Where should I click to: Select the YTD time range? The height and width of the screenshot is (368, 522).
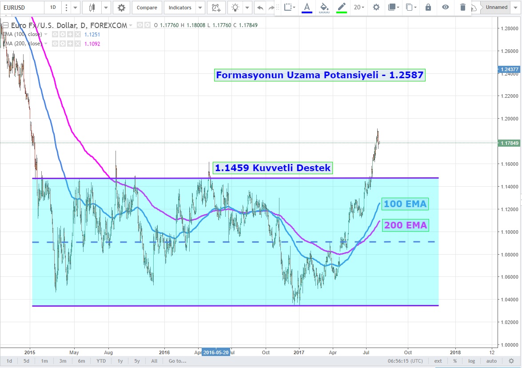click(x=101, y=361)
